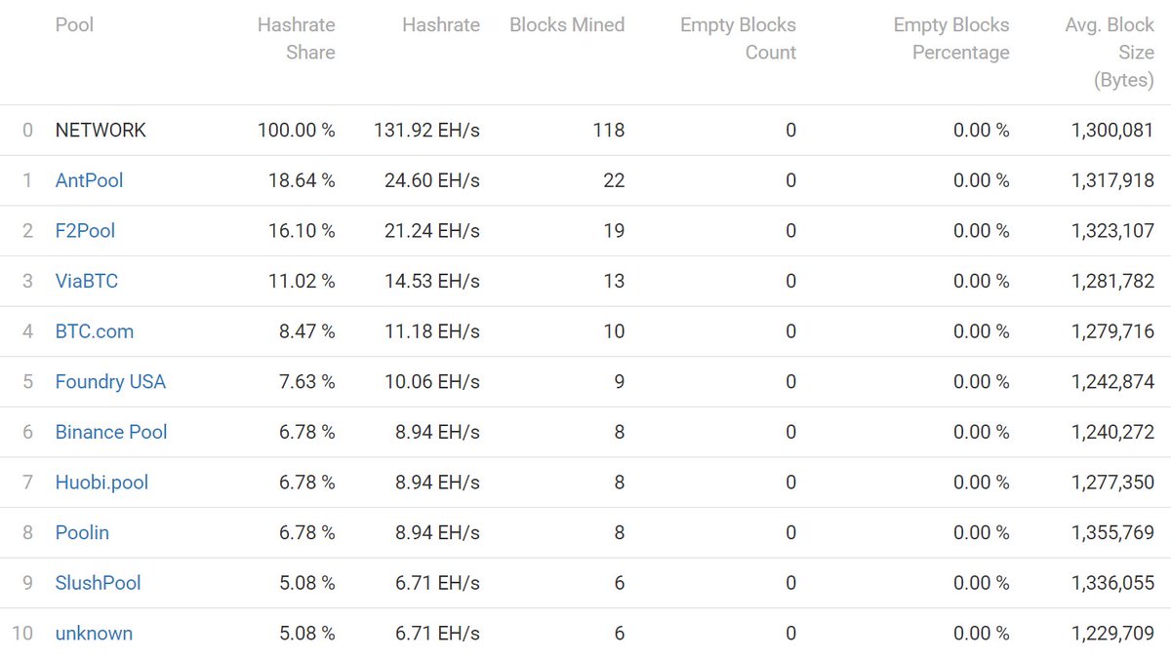The image size is (1171, 658).
Task: Select ViaBTC's 11.02 % share value
Action: pos(302,281)
